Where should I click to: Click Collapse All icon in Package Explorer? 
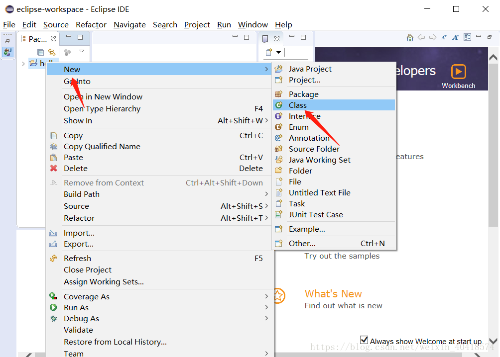pos(40,52)
